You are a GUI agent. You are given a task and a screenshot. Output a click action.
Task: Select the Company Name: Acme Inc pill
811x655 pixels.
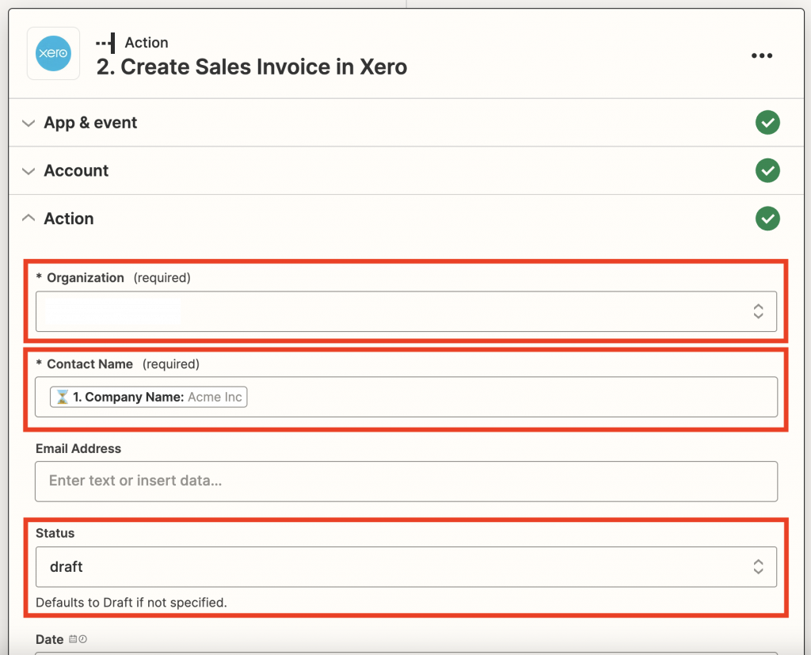click(x=148, y=397)
